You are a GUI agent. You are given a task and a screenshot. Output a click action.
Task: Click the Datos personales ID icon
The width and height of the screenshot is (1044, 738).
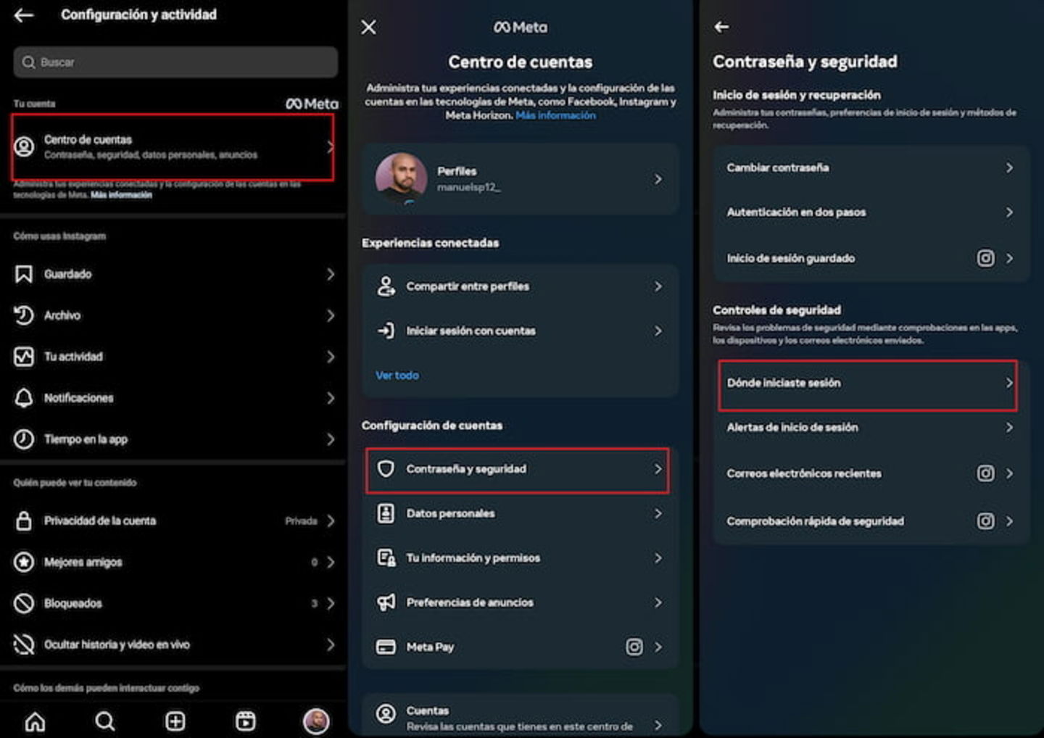tap(386, 513)
